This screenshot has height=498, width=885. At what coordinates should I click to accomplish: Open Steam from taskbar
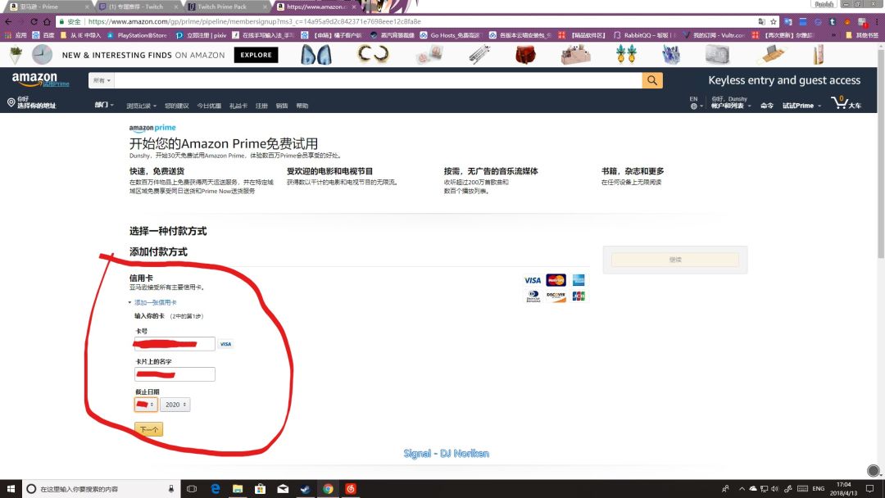(306, 489)
